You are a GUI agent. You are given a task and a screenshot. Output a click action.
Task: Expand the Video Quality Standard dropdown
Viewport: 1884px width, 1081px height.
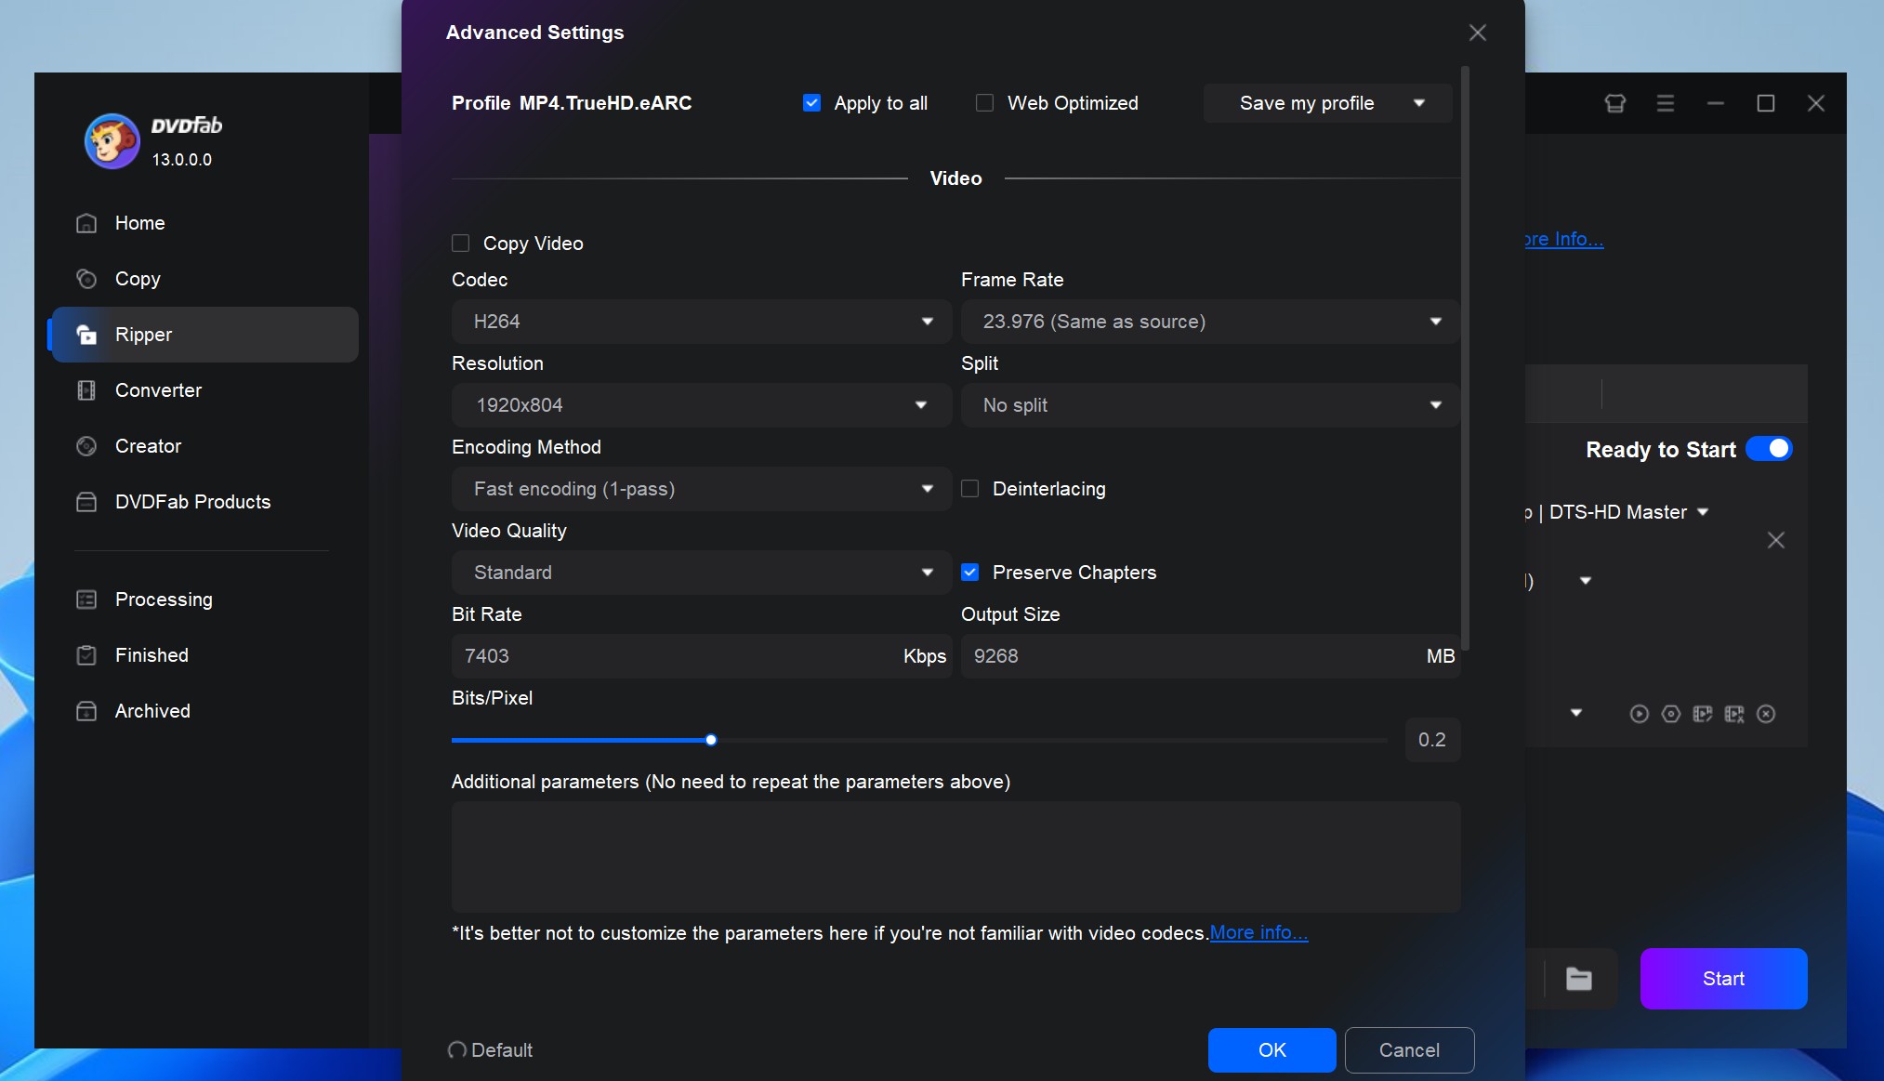pyautogui.click(x=699, y=573)
